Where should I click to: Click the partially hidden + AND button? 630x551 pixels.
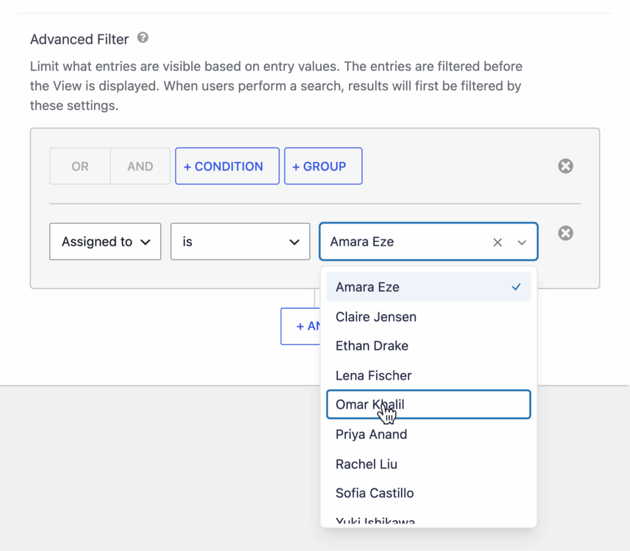pos(300,326)
